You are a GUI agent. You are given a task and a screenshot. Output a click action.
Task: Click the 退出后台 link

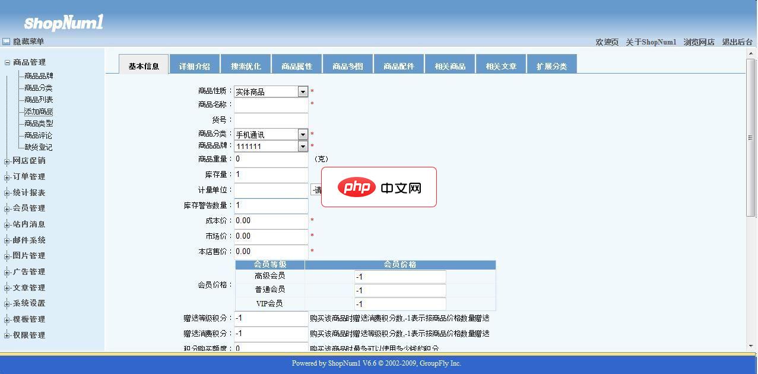(737, 42)
